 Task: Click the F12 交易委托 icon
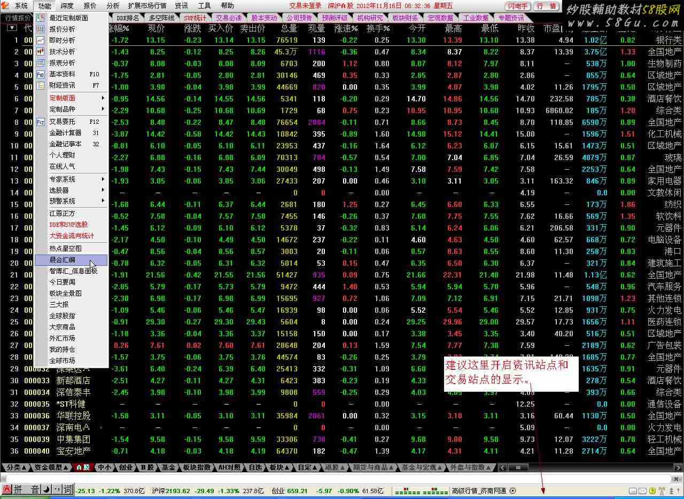pyautogui.click(x=41, y=122)
